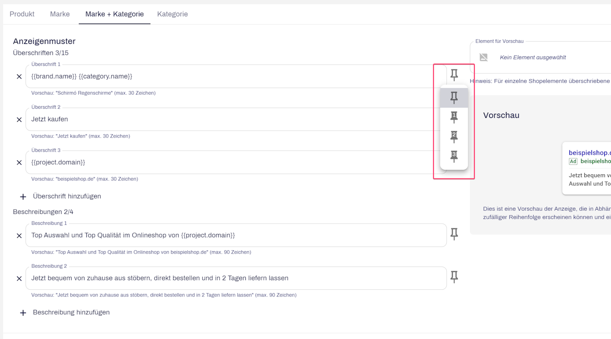
Task: Pin headline to position 2
Action: 454,137
